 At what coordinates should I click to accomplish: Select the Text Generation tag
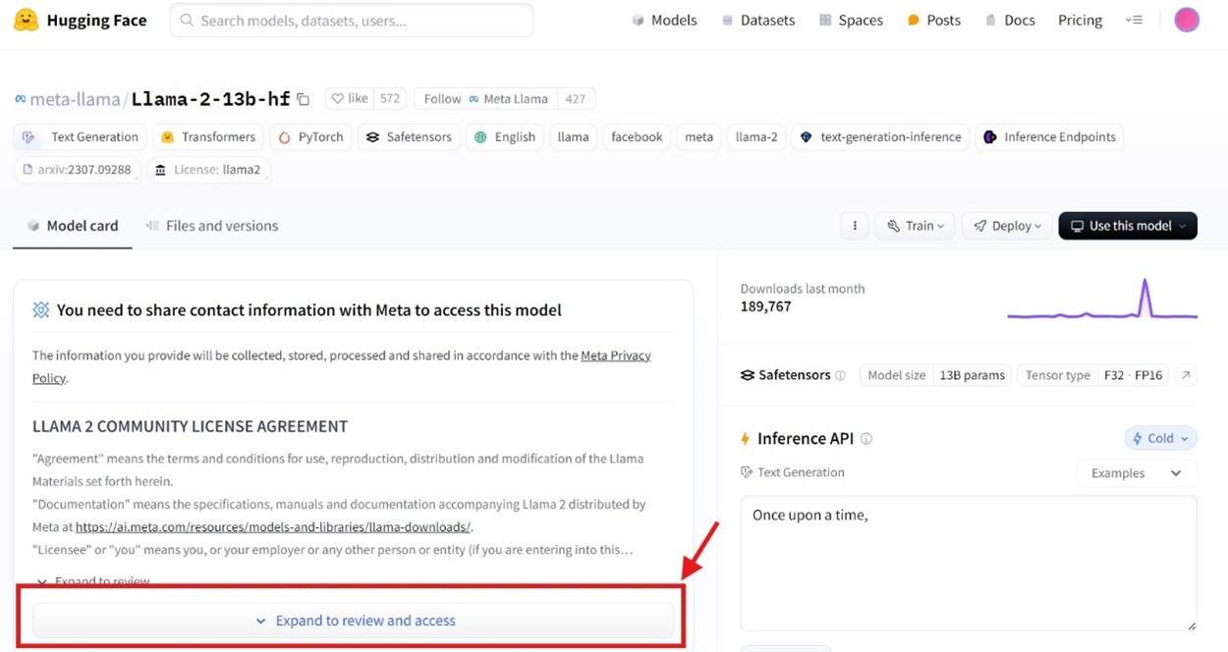tap(80, 137)
